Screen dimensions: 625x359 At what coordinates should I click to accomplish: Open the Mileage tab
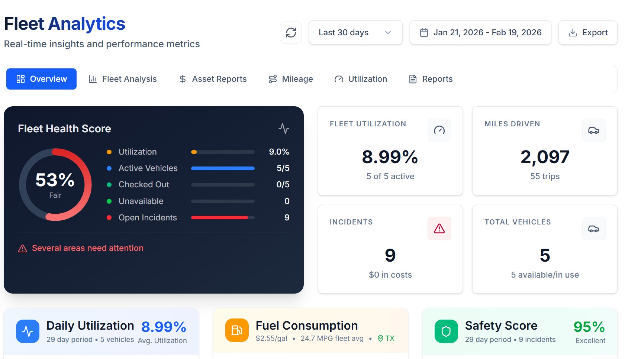point(291,79)
